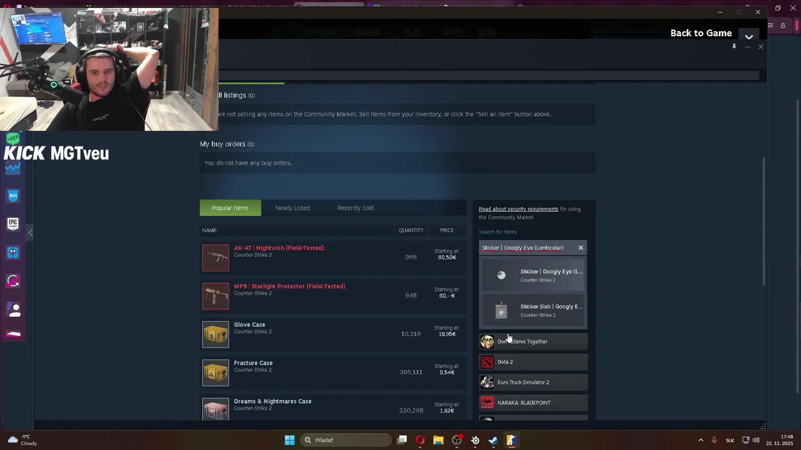Open Opera browser from taskbar
This screenshot has width=801, height=450.
click(x=420, y=440)
